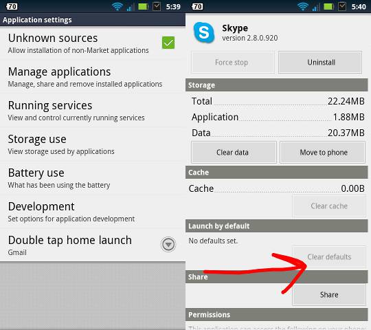This screenshot has height=330, width=371.
Task: Tap left screen notification badge showing 70
Action: point(12,6)
